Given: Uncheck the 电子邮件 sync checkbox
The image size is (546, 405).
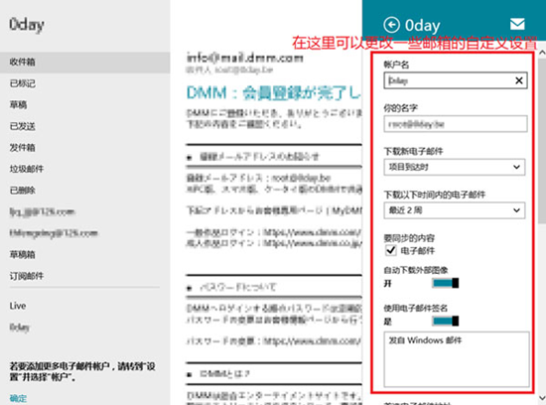Looking at the screenshot, I should click(x=391, y=250).
